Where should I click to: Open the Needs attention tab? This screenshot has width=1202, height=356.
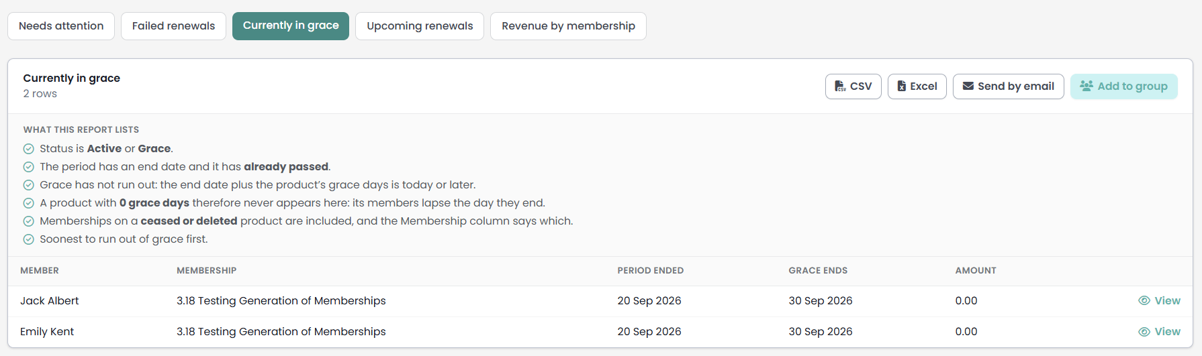pos(61,26)
